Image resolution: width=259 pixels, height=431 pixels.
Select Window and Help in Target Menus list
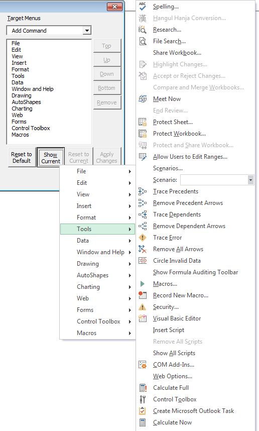pos(33,89)
